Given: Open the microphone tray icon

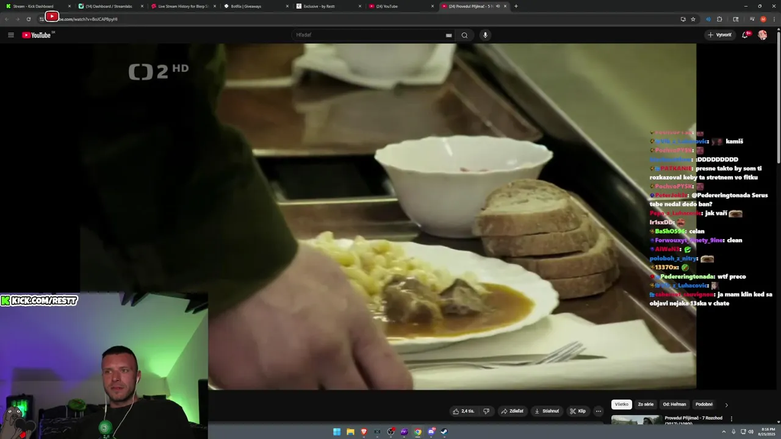Looking at the screenshot, I should pos(733,432).
